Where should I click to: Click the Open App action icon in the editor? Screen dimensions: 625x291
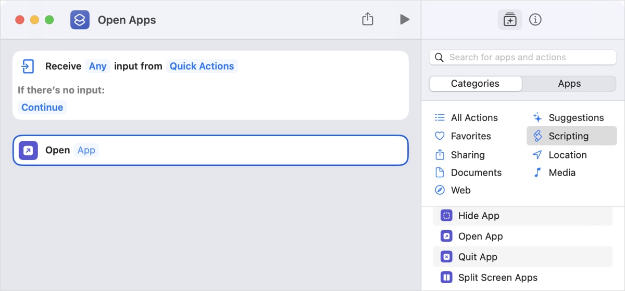(28, 150)
